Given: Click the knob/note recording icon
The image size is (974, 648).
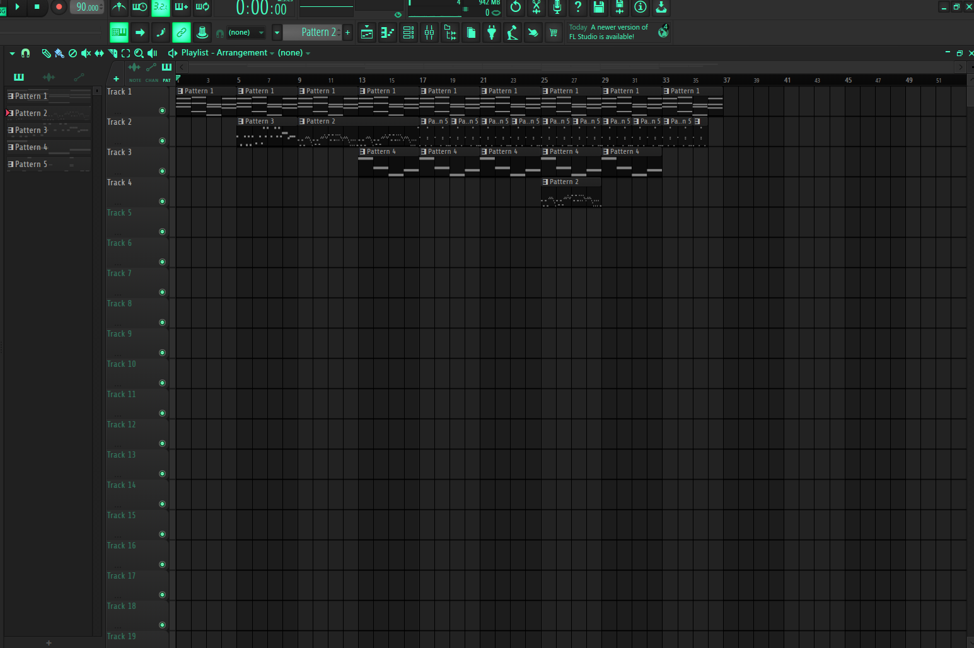Looking at the screenshot, I should [202, 32].
